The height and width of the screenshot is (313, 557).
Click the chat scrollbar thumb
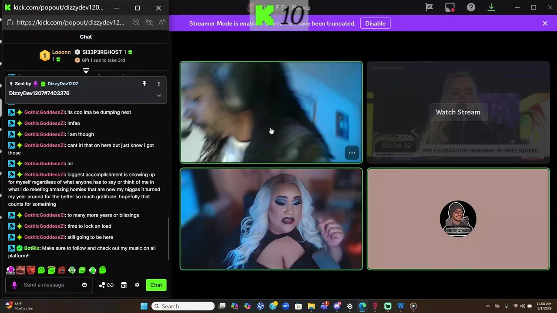coord(168,239)
